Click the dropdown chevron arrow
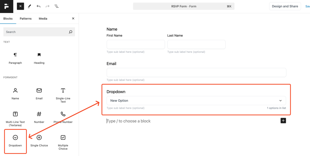The image size is (310, 156). [x=280, y=101]
